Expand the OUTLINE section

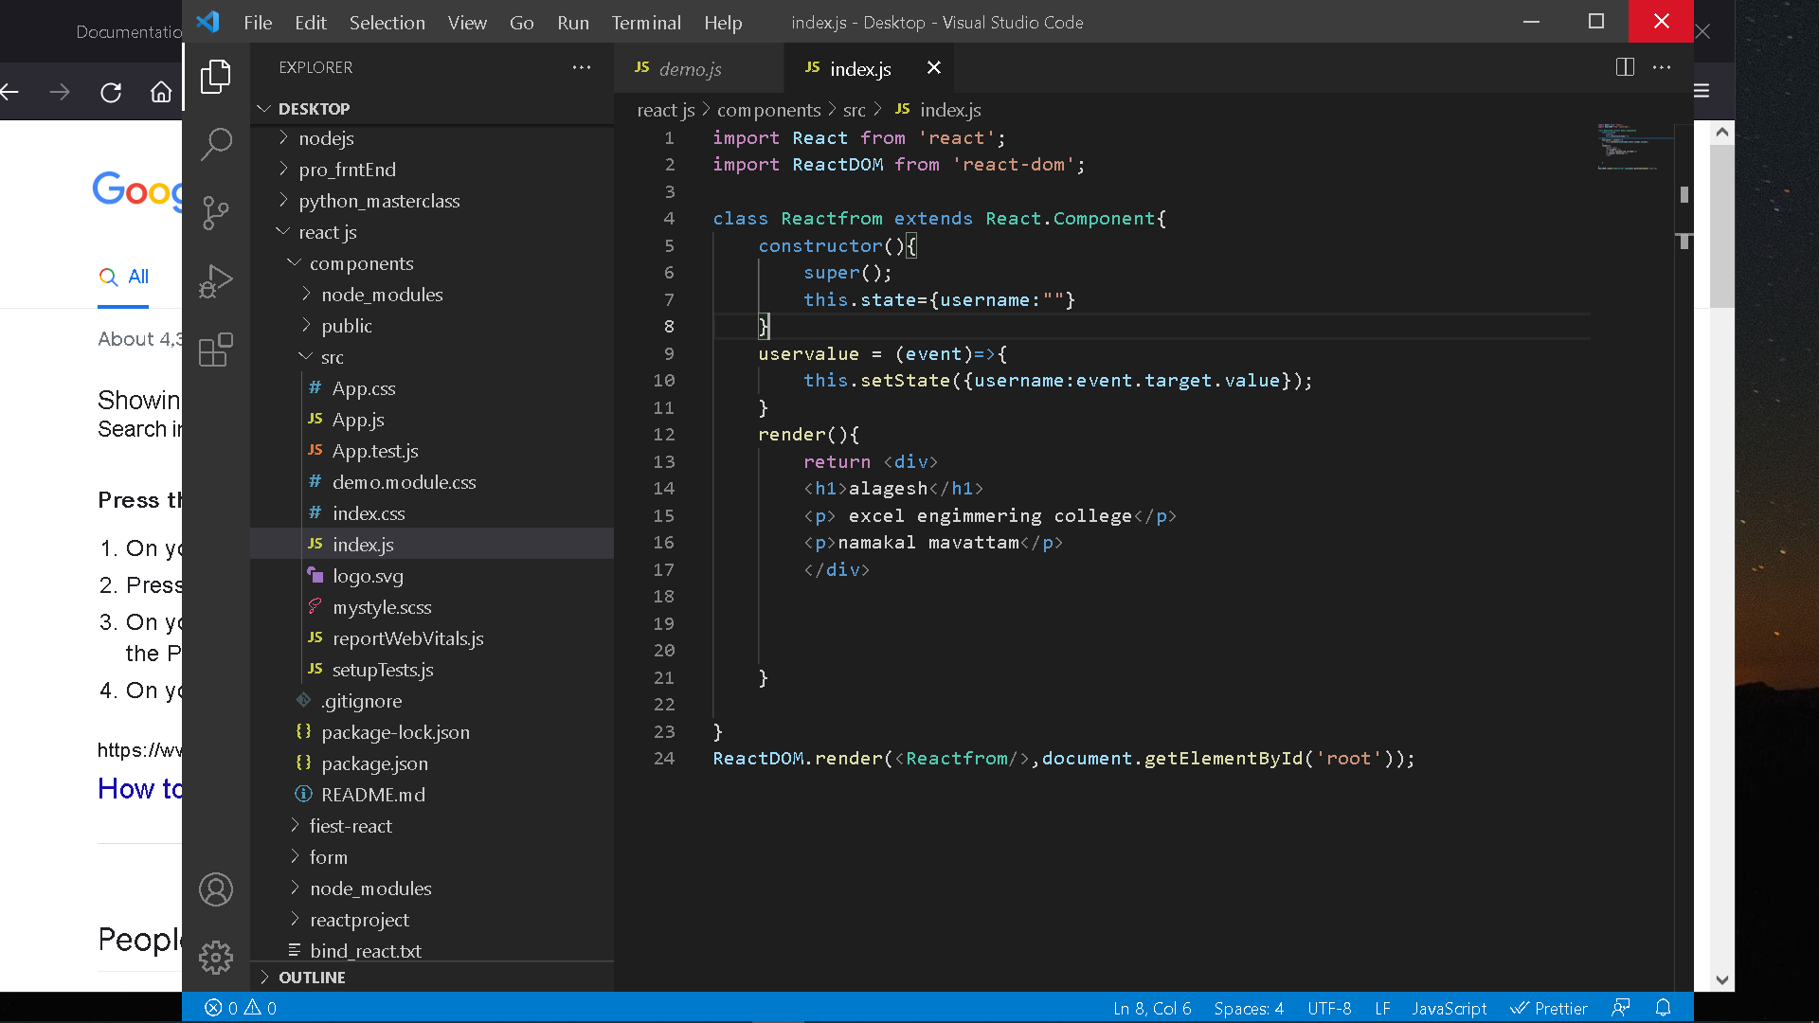pyautogui.click(x=312, y=978)
